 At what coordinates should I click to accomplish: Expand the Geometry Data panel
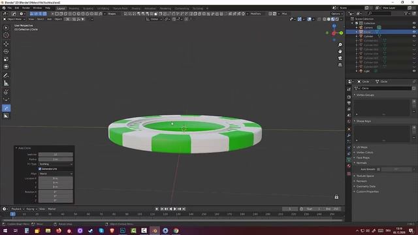click(x=366, y=186)
